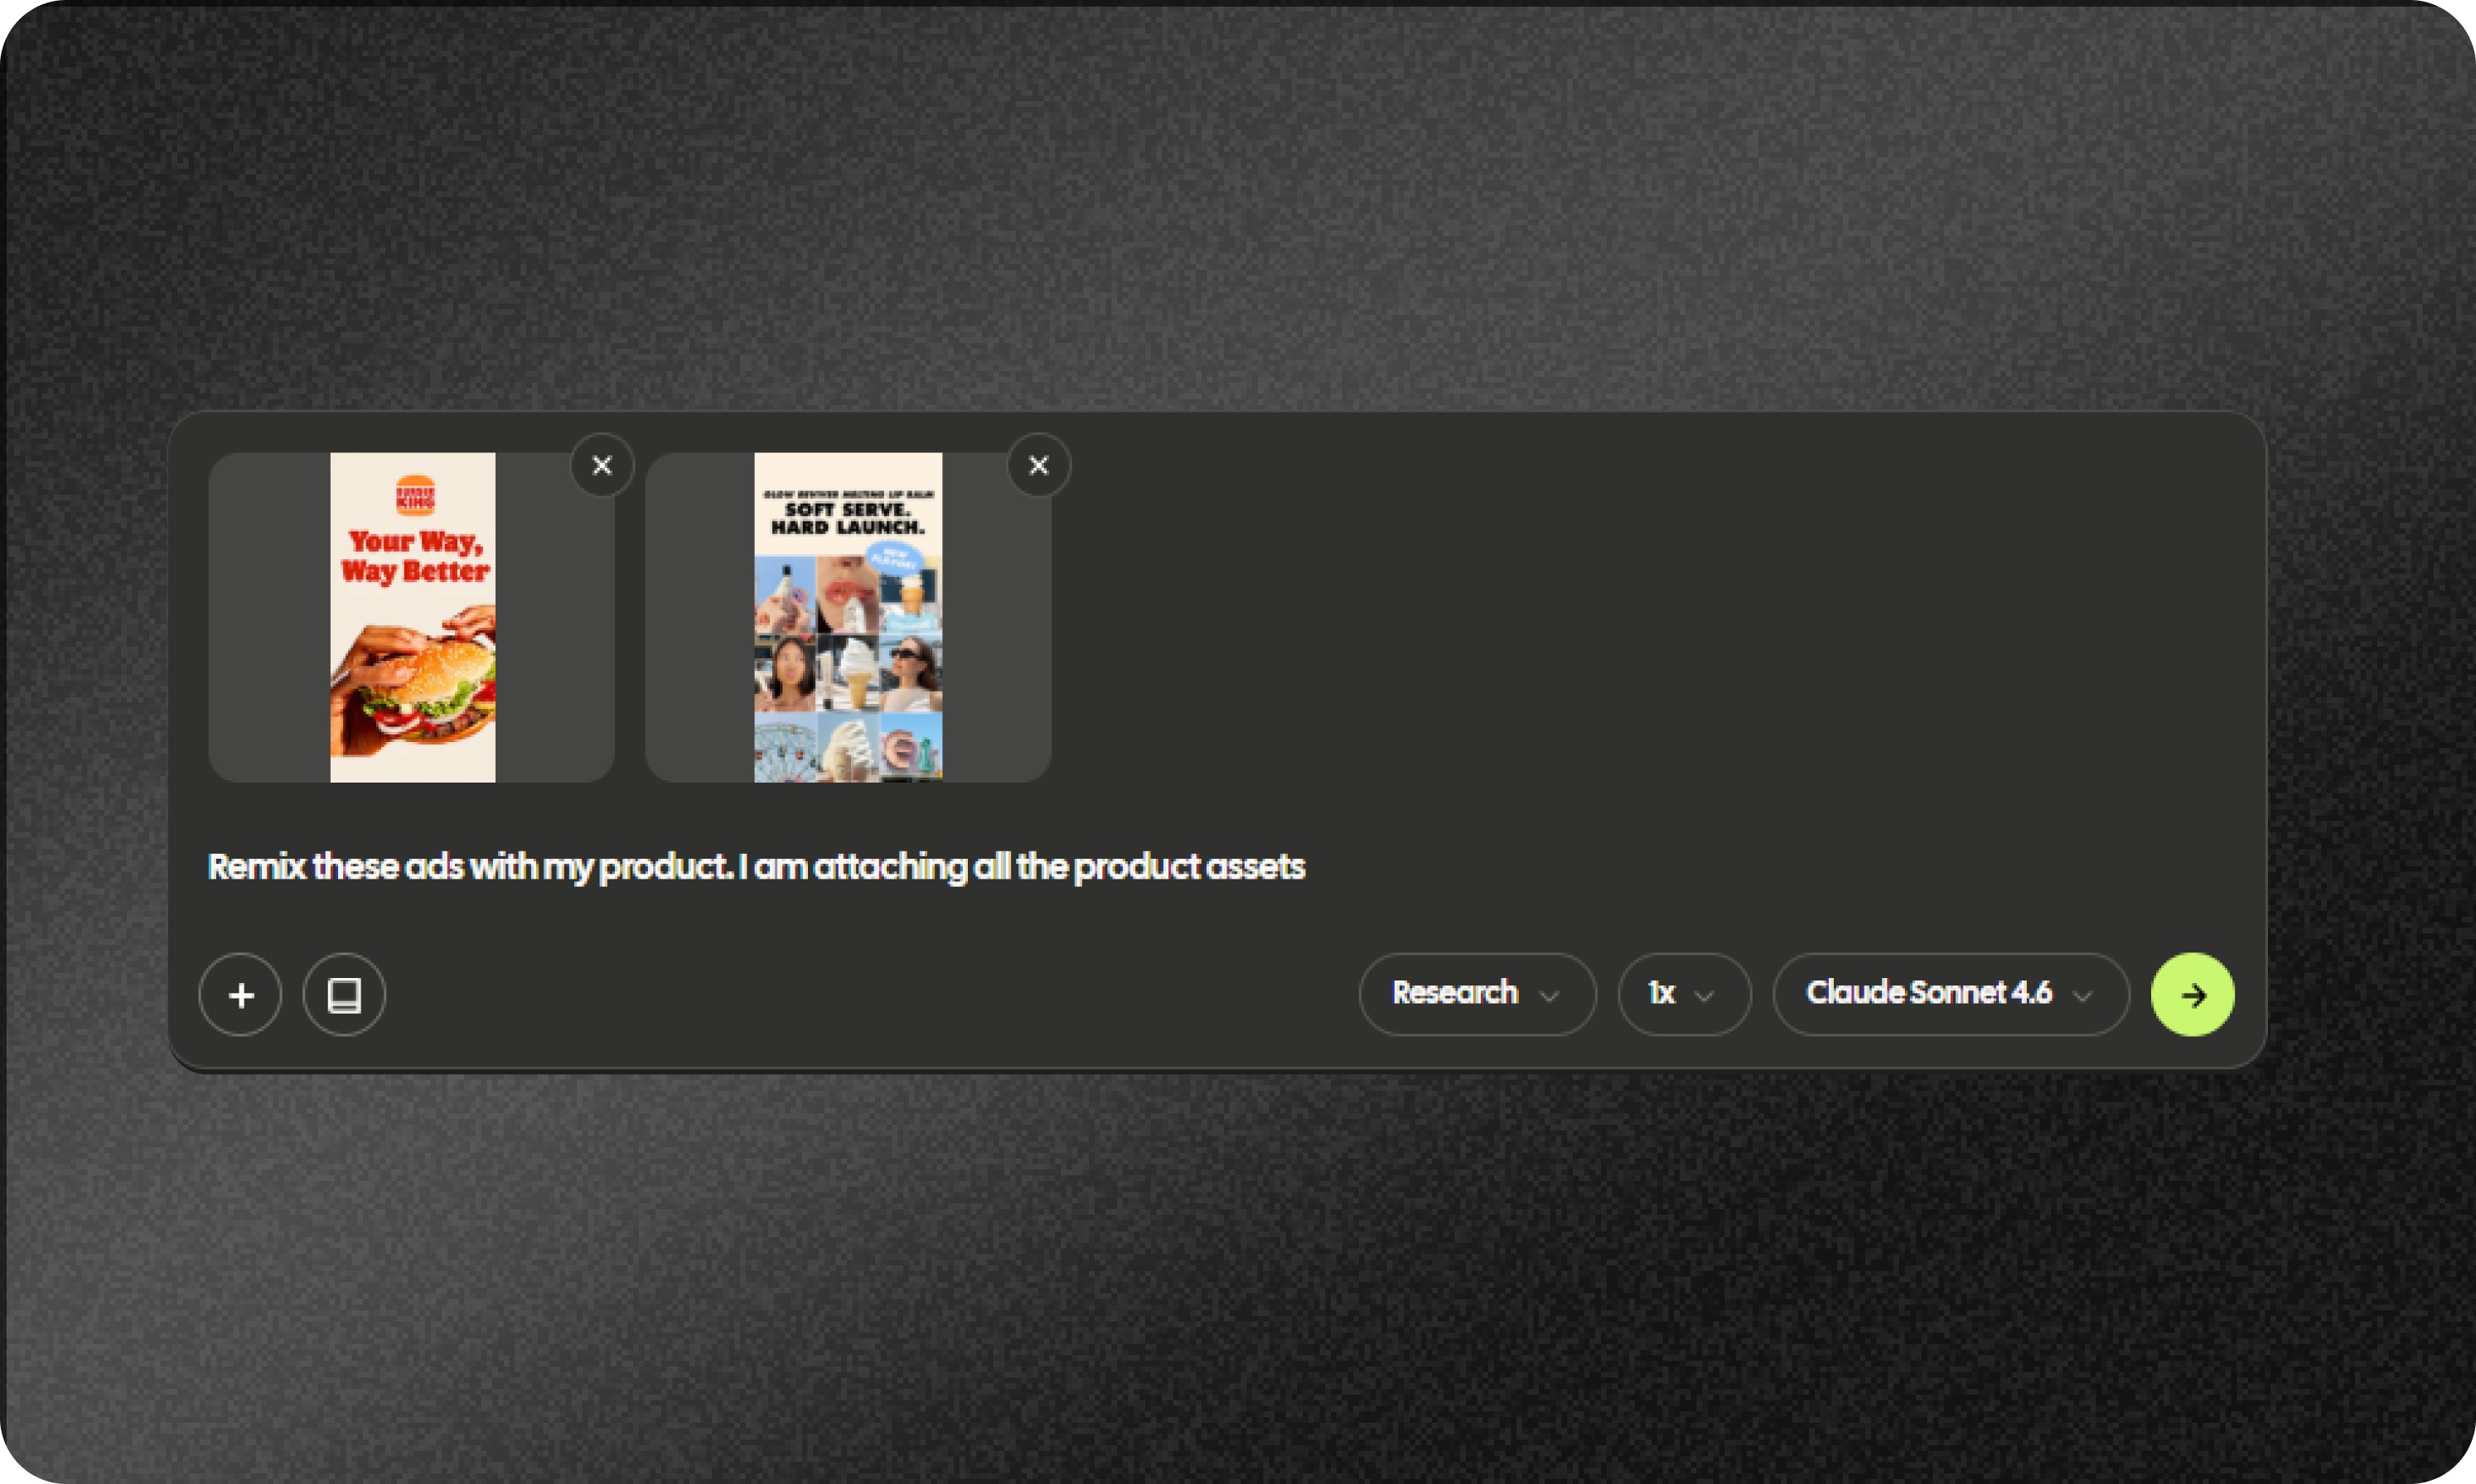The image size is (2476, 1484).
Task: Open the Burger King ad thumbnail
Action: [412, 617]
